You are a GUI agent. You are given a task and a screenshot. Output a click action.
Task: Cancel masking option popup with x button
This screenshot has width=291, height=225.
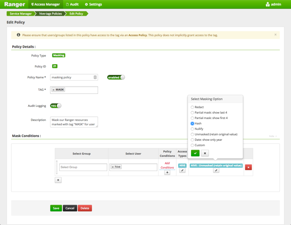(x=205, y=153)
